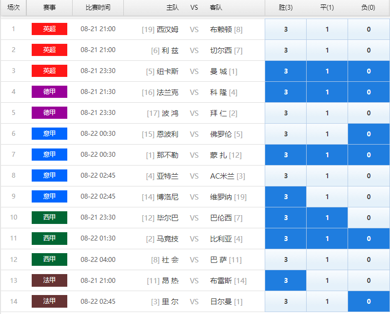
Task: Click away team 切尔西
Action: click(221, 51)
